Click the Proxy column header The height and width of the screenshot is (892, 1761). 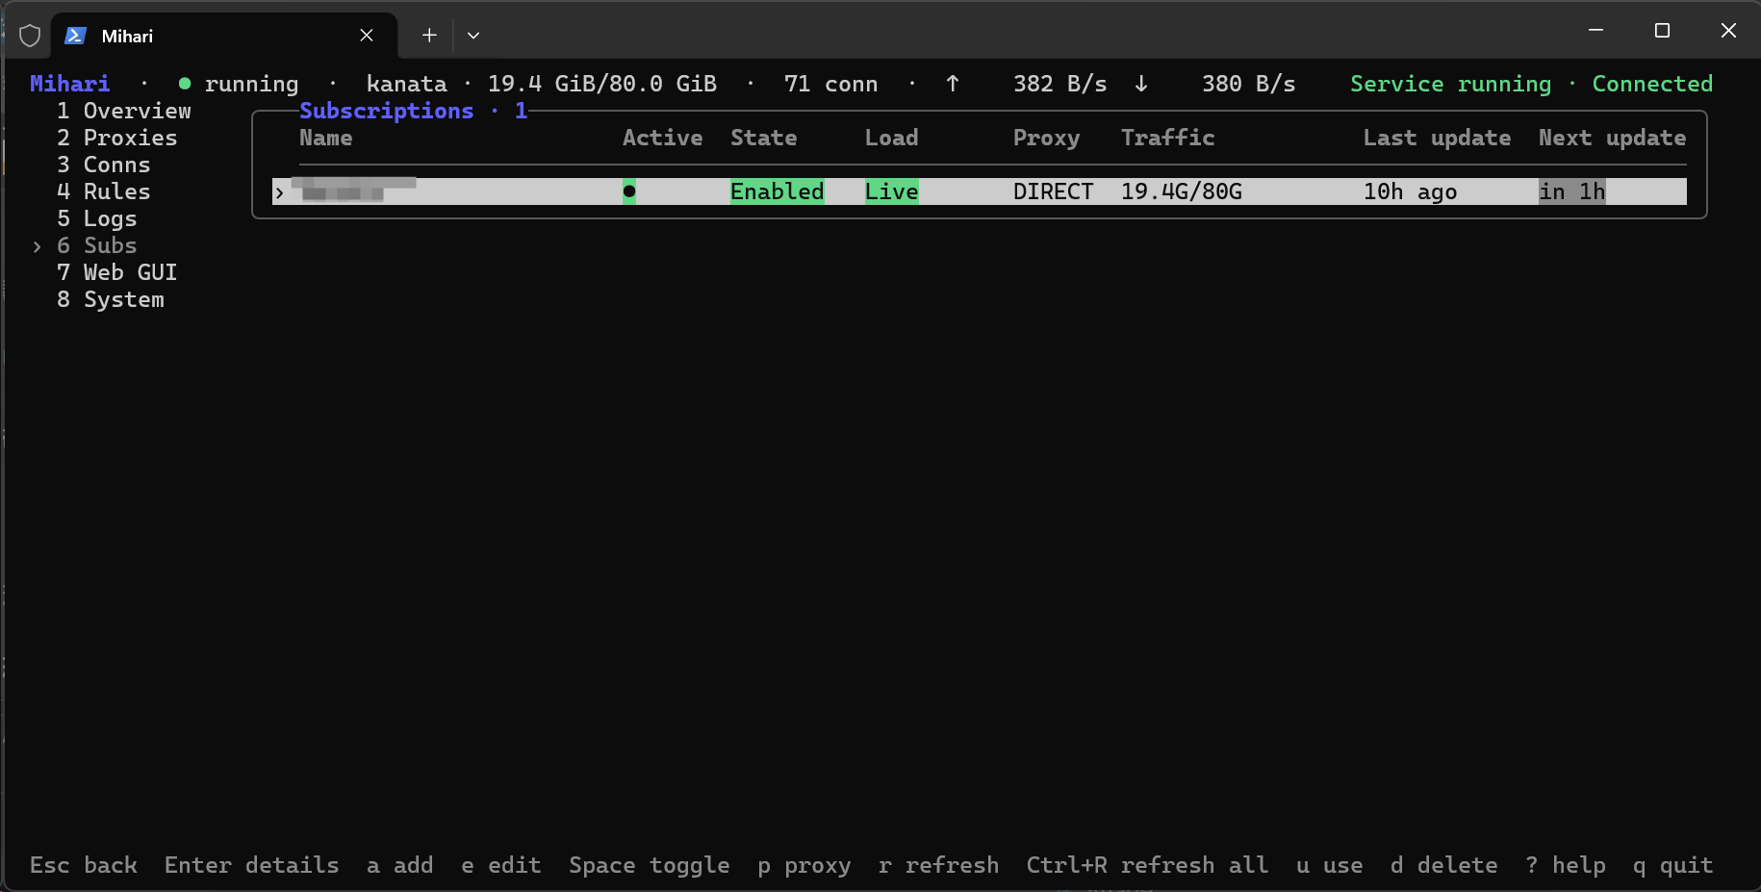[1047, 138]
